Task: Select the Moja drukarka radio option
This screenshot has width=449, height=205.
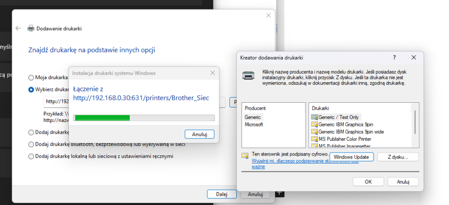Action: [31, 78]
